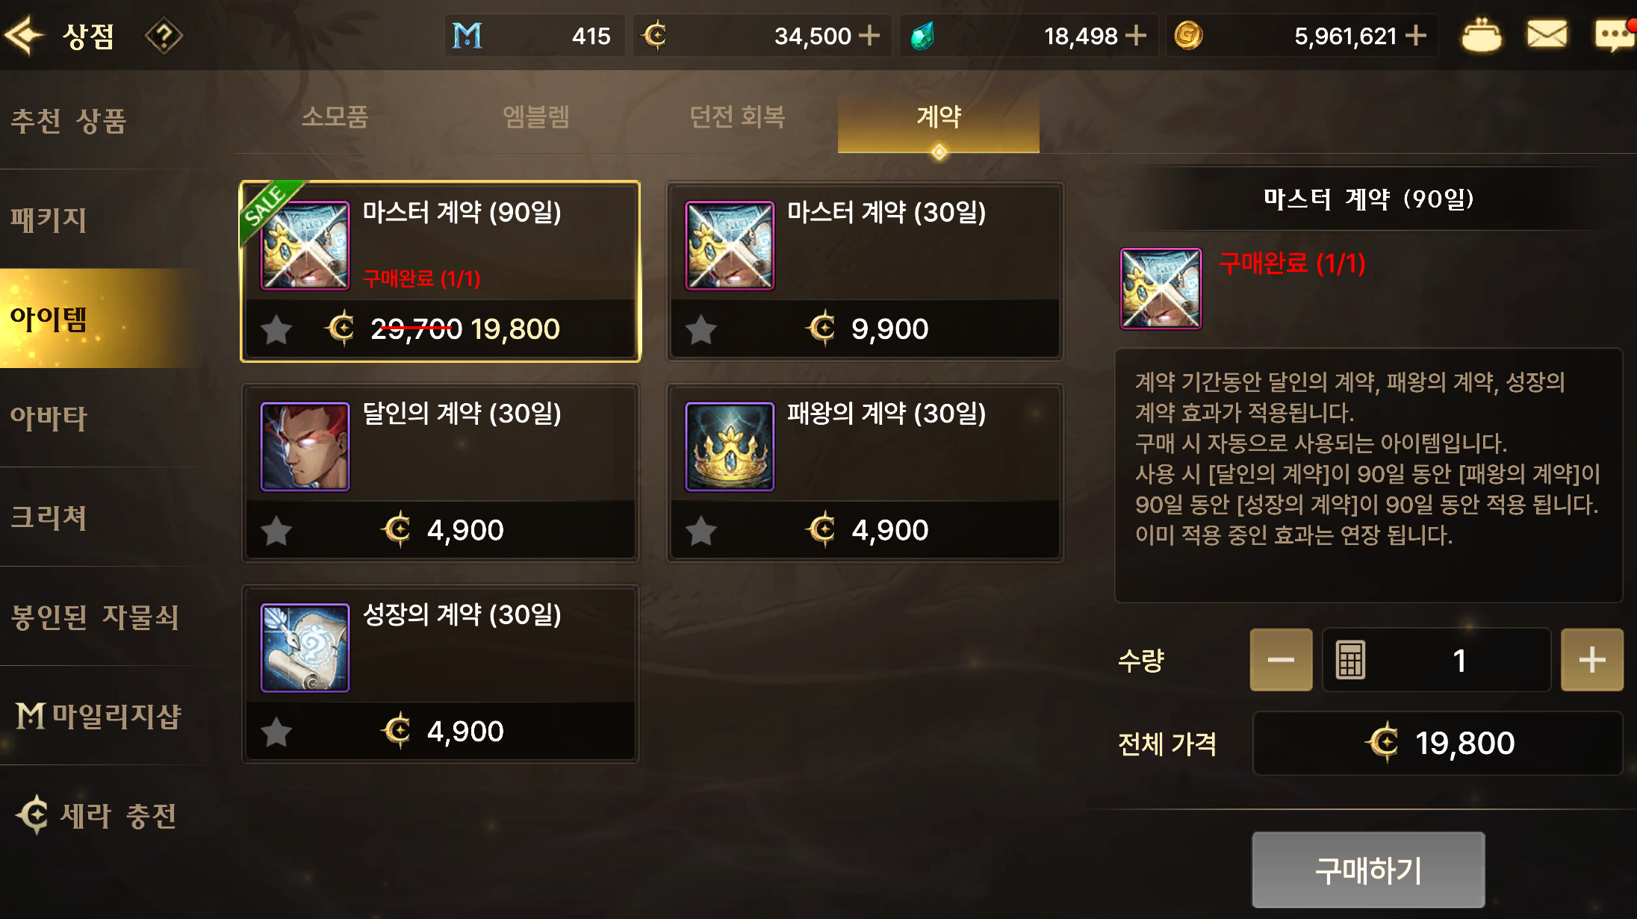This screenshot has width=1637, height=919.
Task: Add more gold with plus icon
Action: click(1415, 35)
